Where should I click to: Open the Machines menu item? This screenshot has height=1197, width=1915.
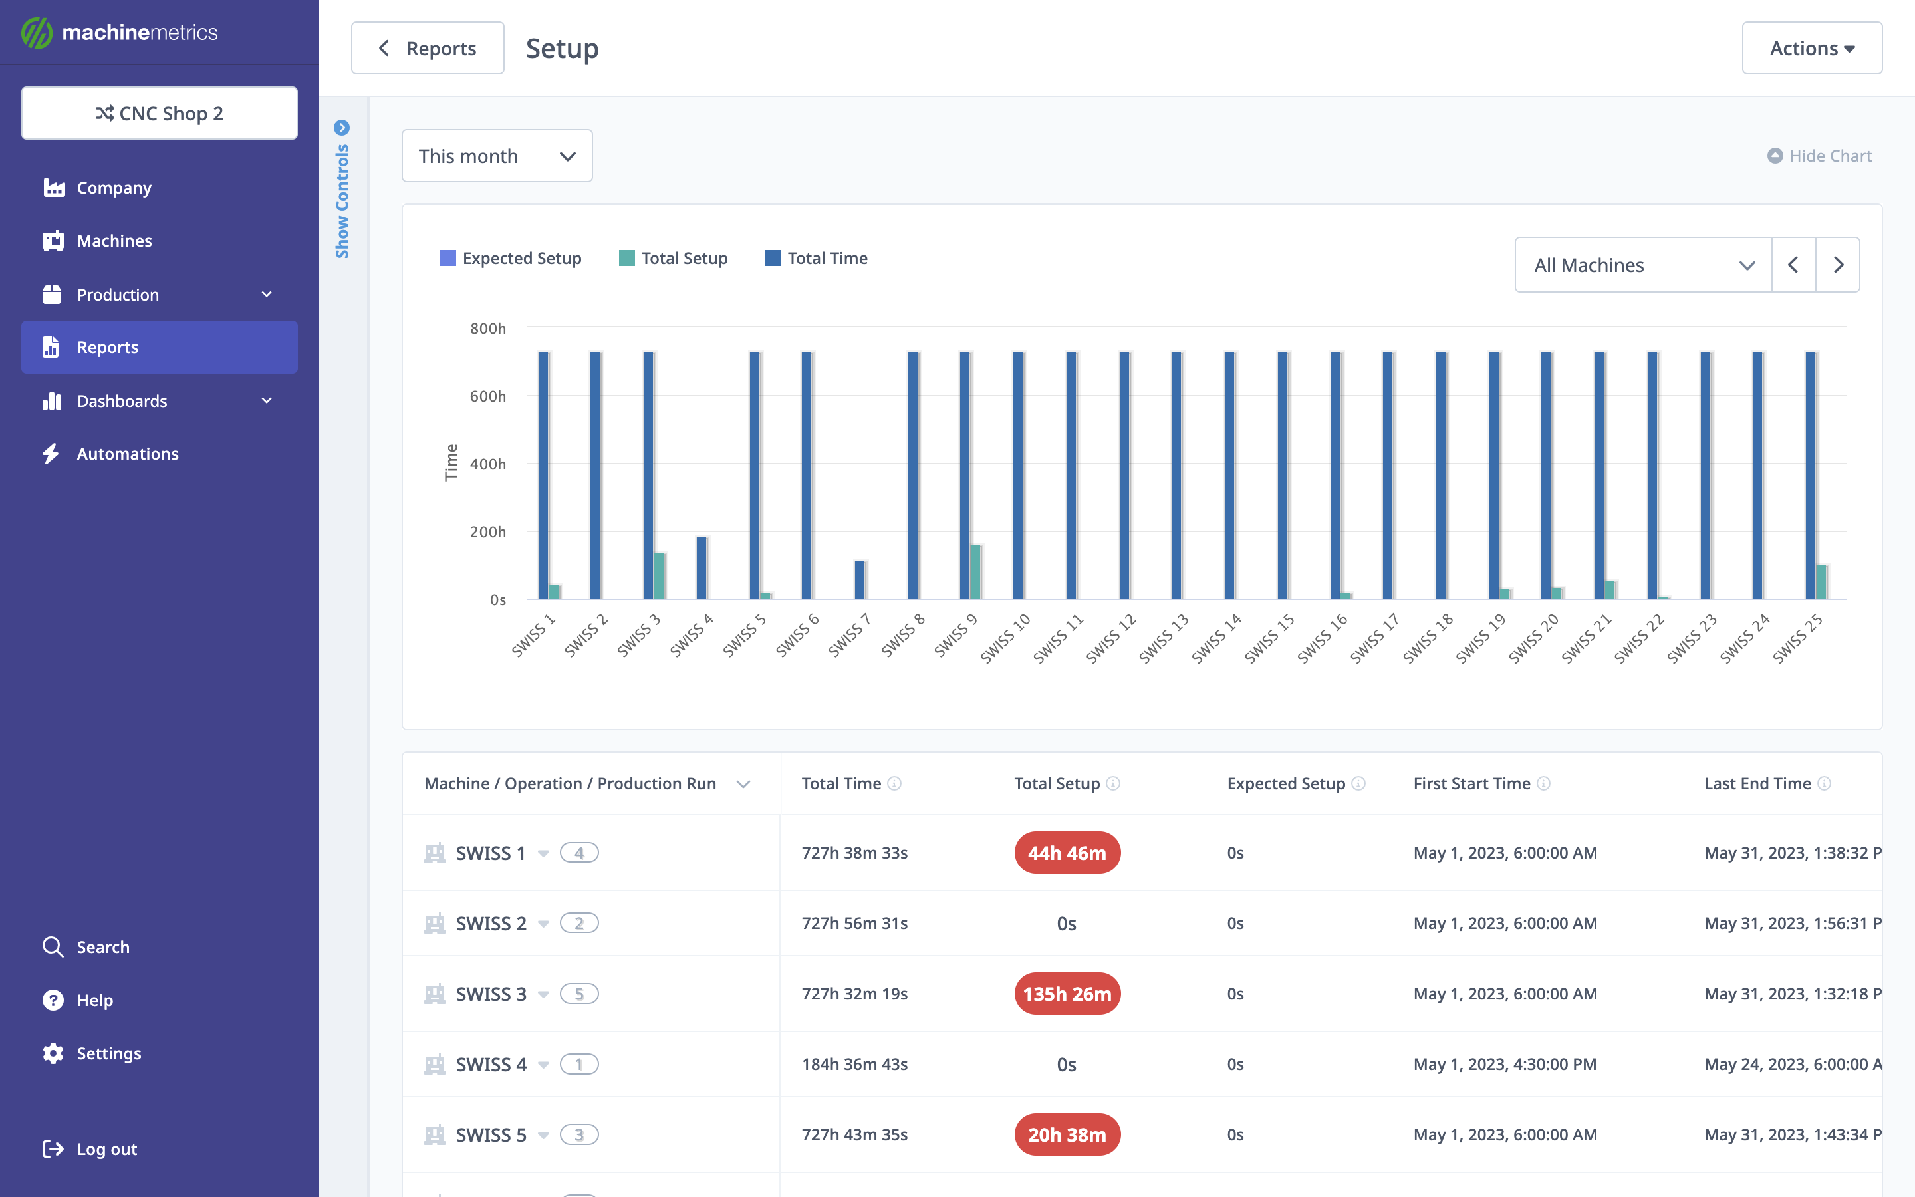coord(114,241)
